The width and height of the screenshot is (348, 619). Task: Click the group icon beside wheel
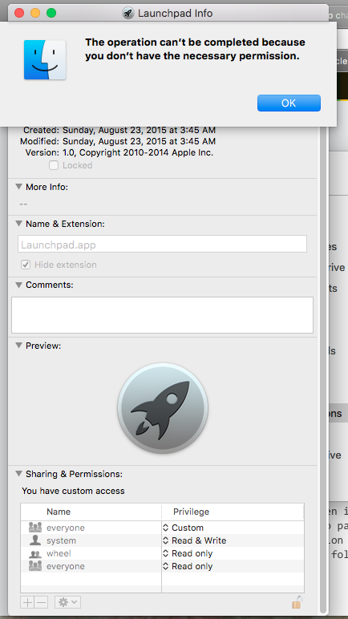(35, 554)
